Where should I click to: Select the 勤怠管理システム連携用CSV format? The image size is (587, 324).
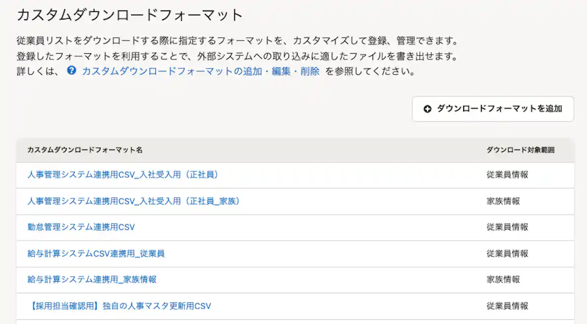pos(81,227)
